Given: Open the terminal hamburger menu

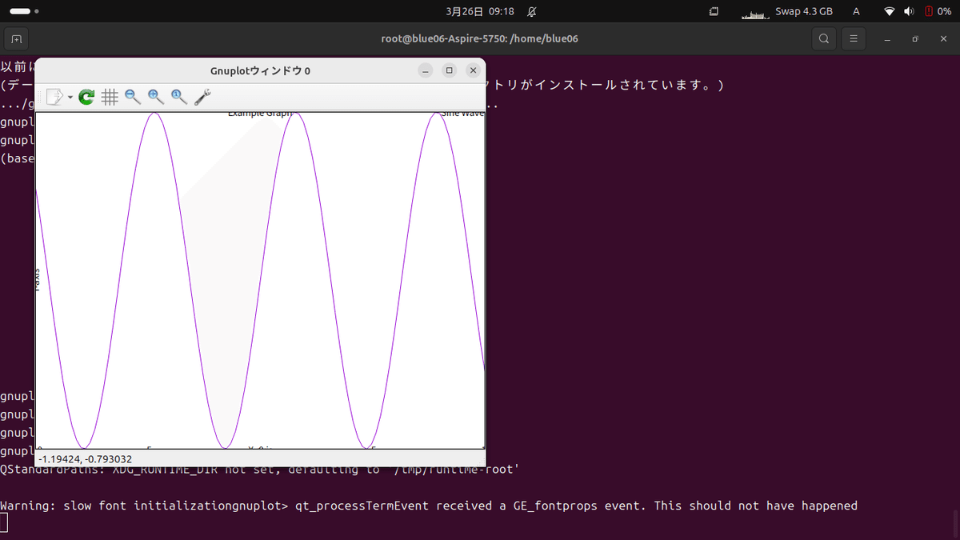Looking at the screenshot, I should coord(853,38).
